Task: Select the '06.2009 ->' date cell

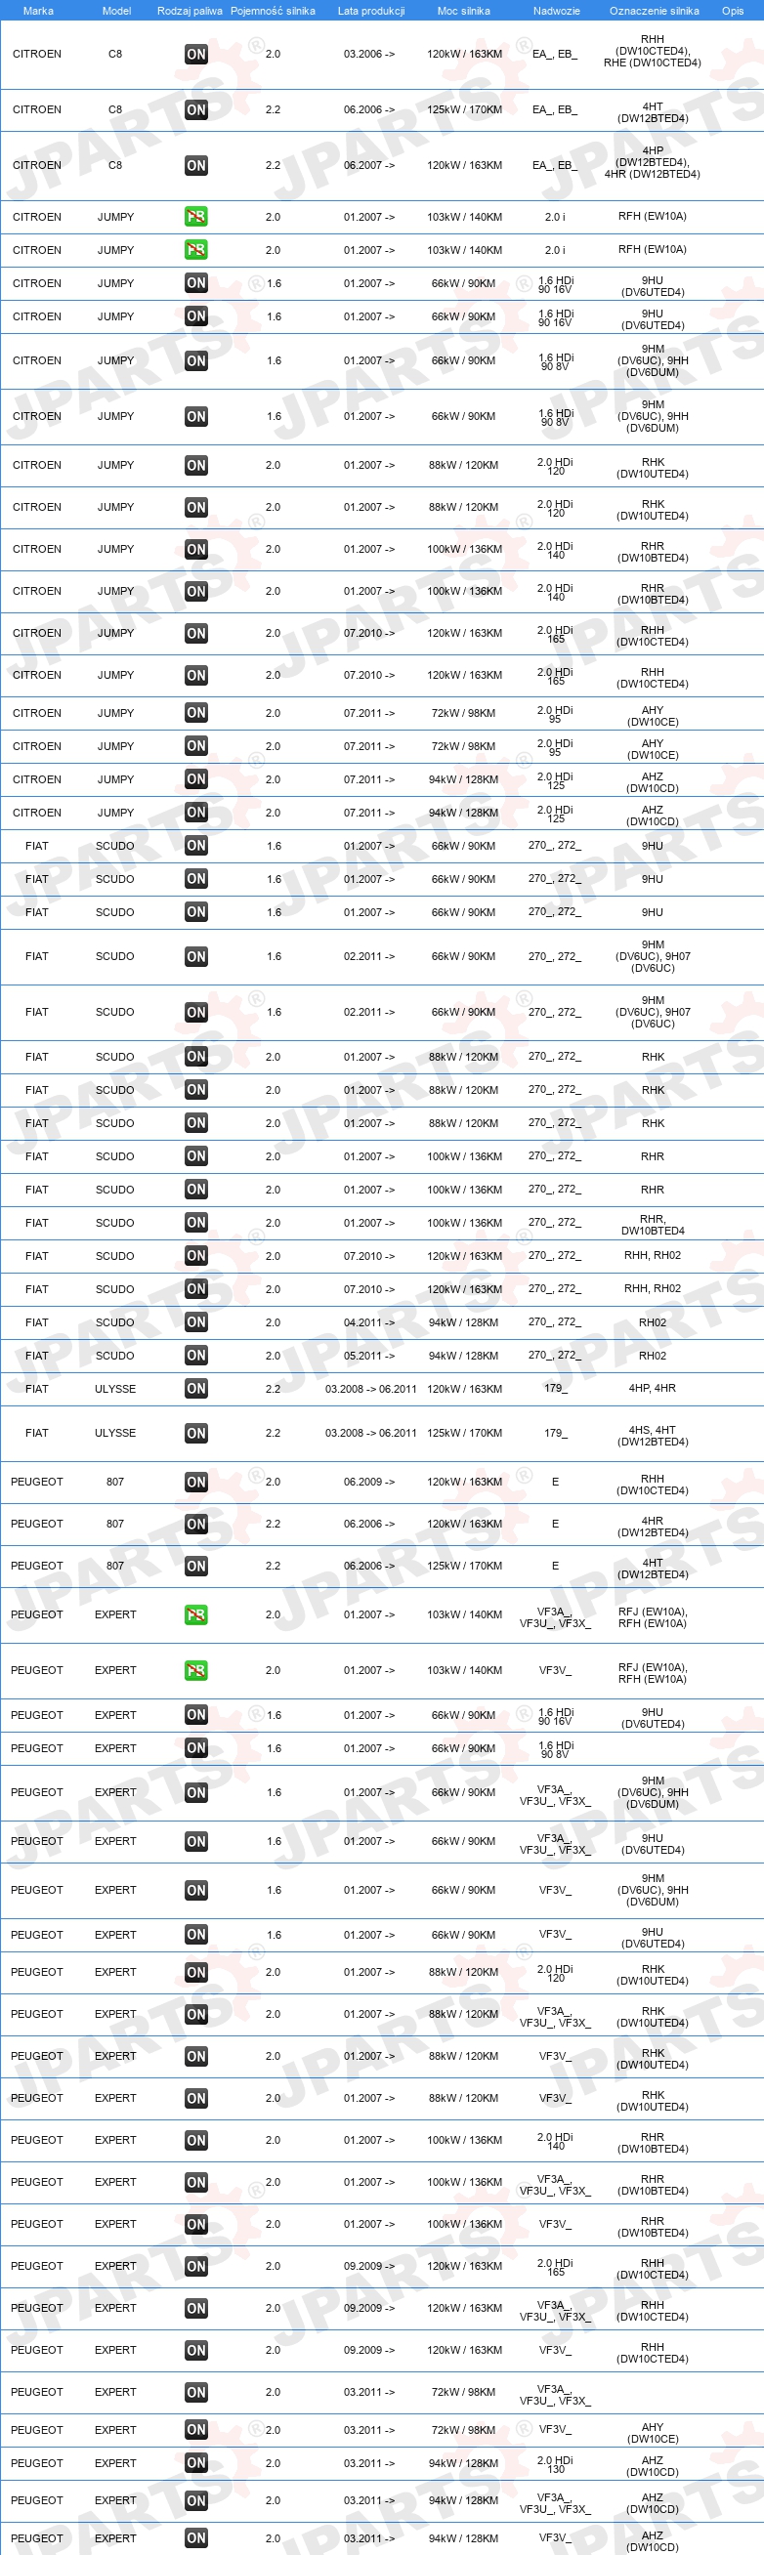Action: coord(369,1482)
